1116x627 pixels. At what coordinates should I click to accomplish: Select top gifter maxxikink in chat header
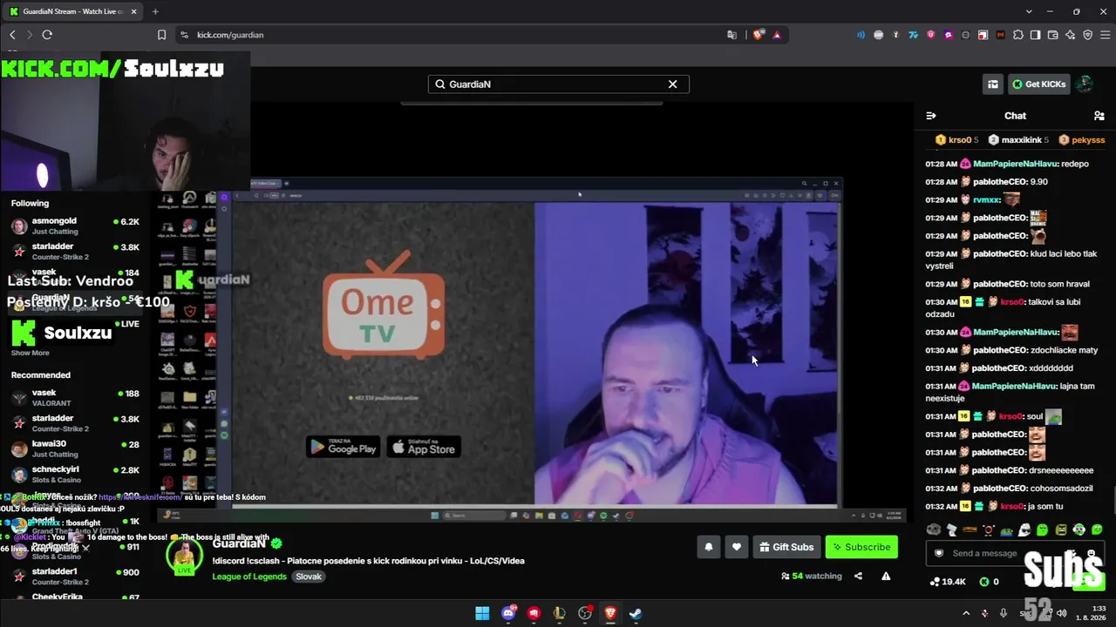pyautogui.click(x=1018, y=139)
